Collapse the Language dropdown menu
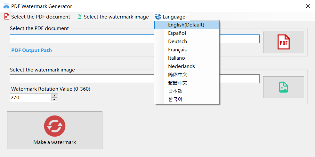Image resolution: width=315 pixels, height=157 pixels. coord(172,17)
